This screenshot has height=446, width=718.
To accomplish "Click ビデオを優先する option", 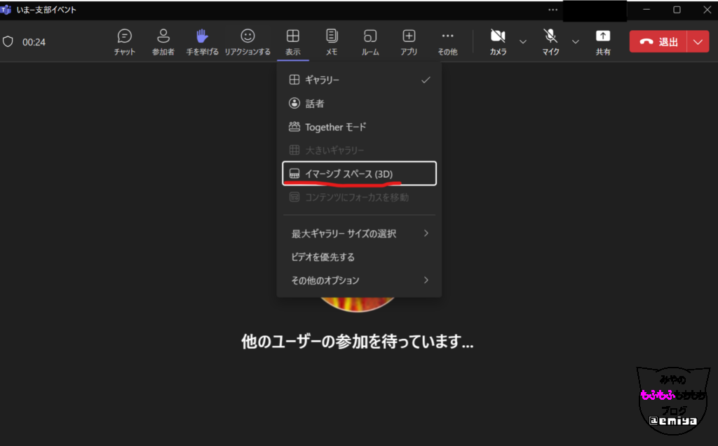I will 323,257.
